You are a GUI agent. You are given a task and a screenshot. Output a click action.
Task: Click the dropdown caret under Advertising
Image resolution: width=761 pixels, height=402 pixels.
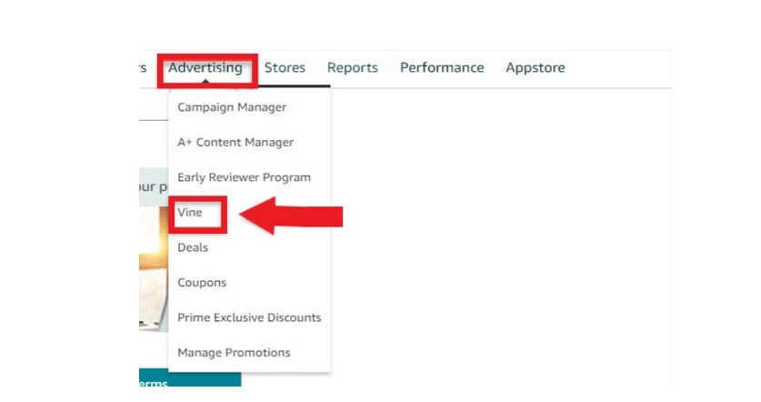[x=205, y=83]
